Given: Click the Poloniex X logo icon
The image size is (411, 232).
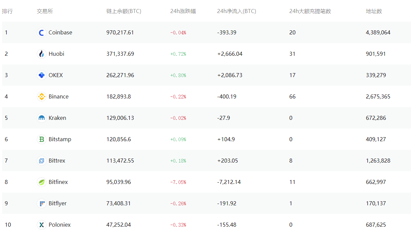Looking at the screenshot, I should 41,225.
